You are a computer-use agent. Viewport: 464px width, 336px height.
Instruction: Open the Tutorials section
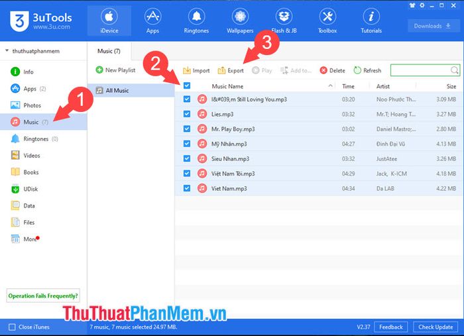pyautogui.click(x=371, y=21)
